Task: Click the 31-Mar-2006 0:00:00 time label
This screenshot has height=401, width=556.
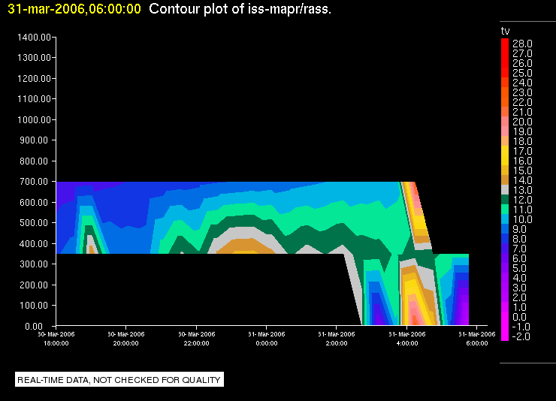Action: (x=266, y=339)
